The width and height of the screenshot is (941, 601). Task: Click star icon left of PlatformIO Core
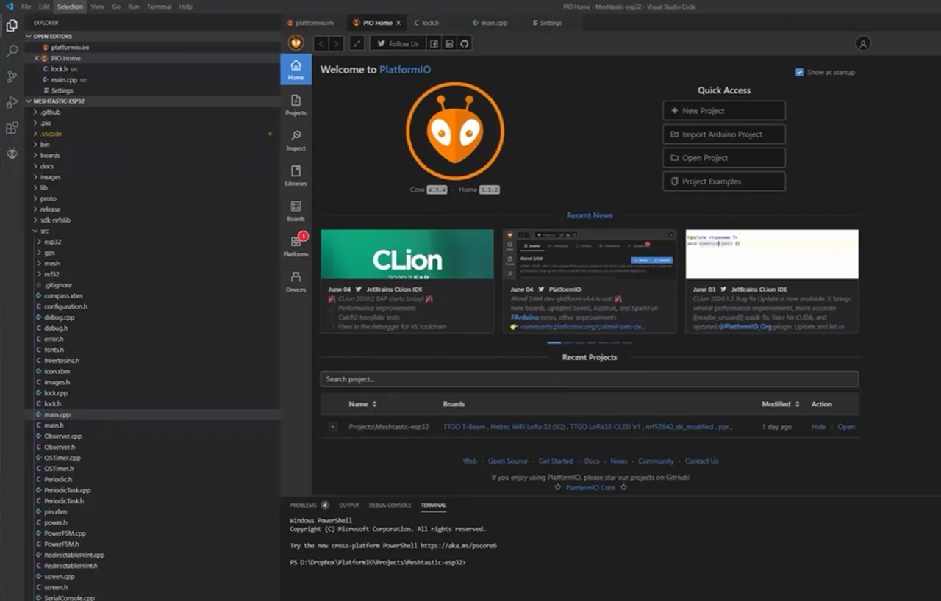(x=557, y=487)
